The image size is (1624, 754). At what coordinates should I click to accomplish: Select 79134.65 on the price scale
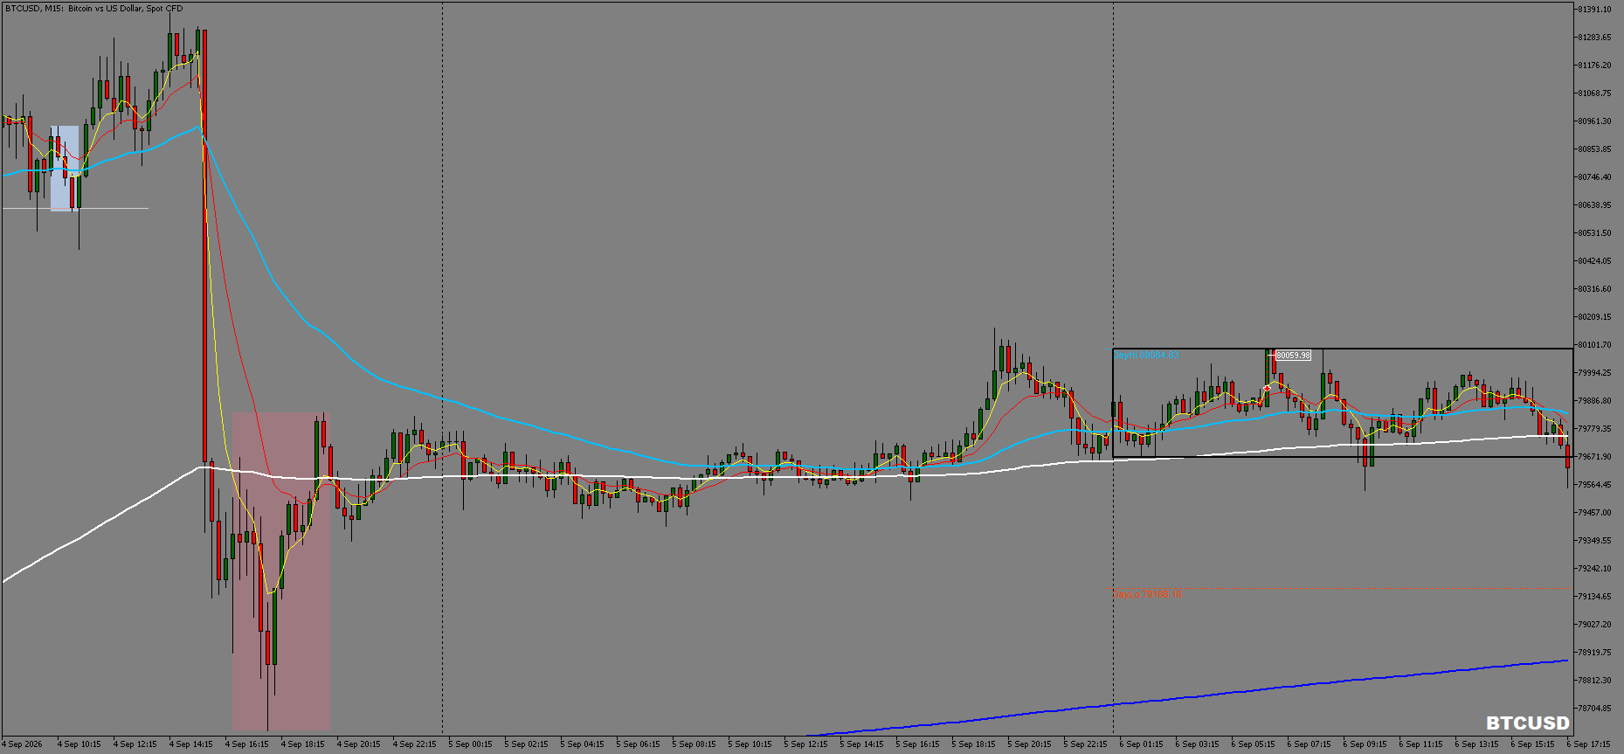[1594, 597]
